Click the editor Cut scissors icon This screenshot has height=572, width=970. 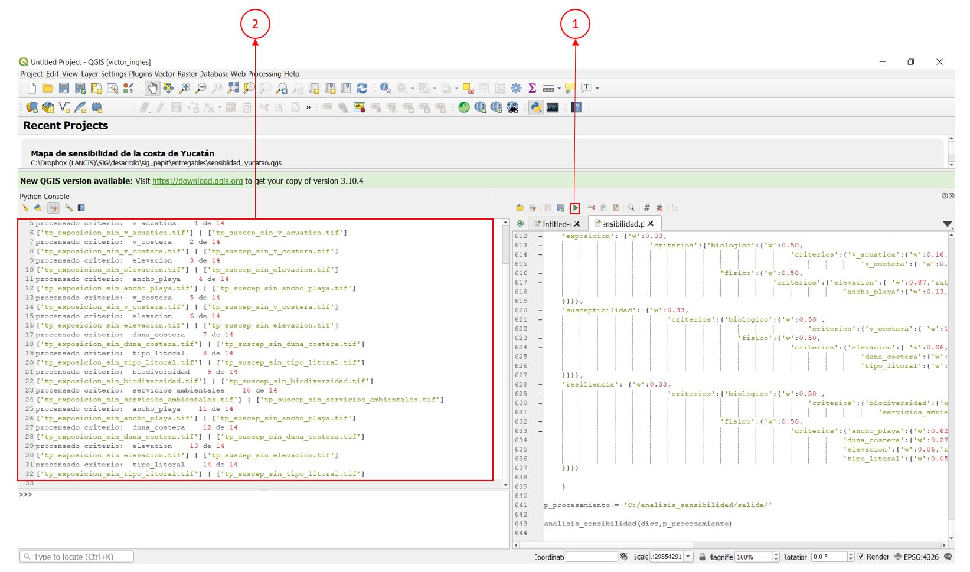(591, 208)
